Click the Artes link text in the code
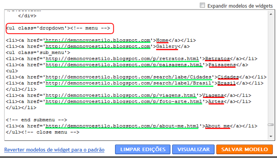277x158 pixels. click(x=216, y=101)
